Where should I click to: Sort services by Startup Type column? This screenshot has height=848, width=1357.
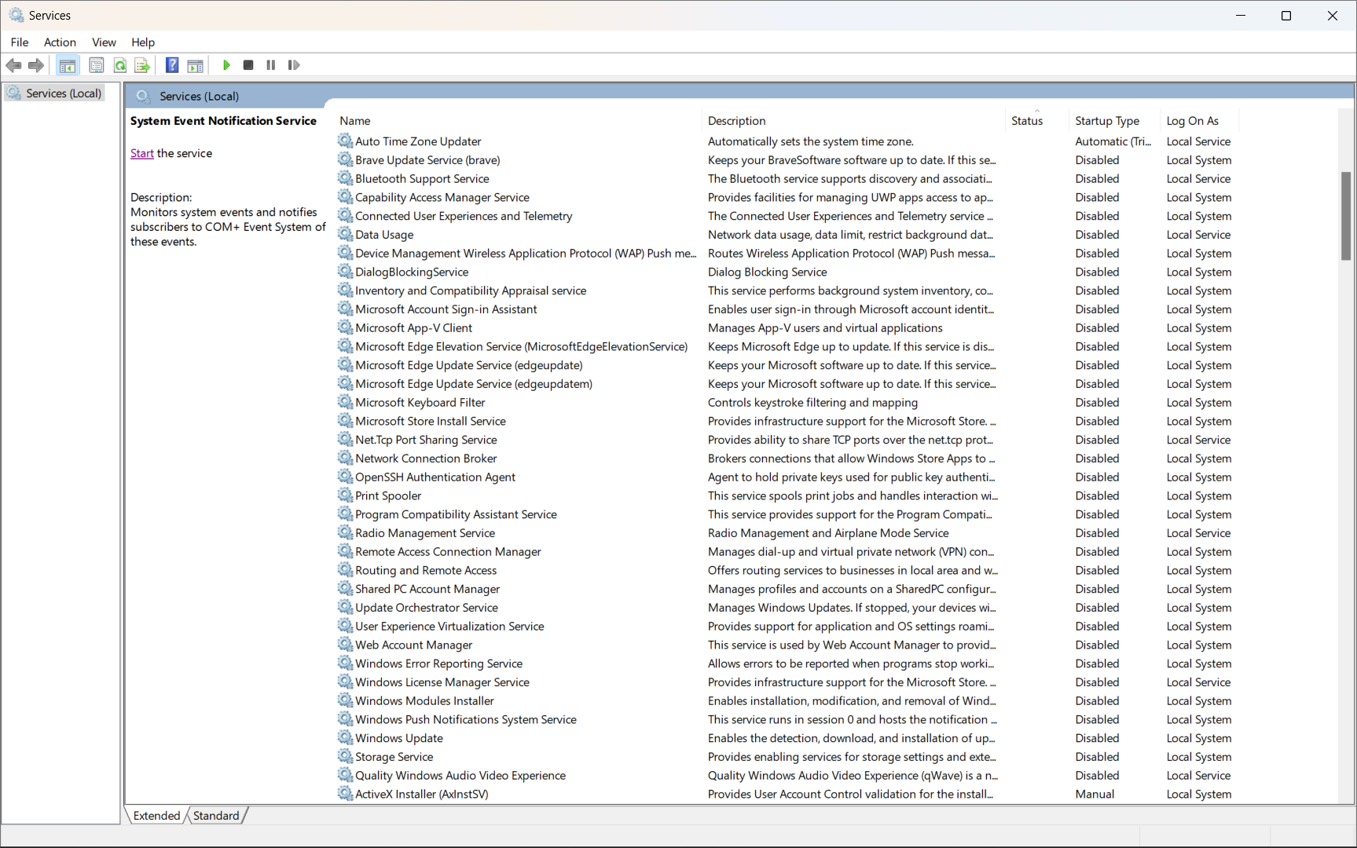(x=1106, y=121)
